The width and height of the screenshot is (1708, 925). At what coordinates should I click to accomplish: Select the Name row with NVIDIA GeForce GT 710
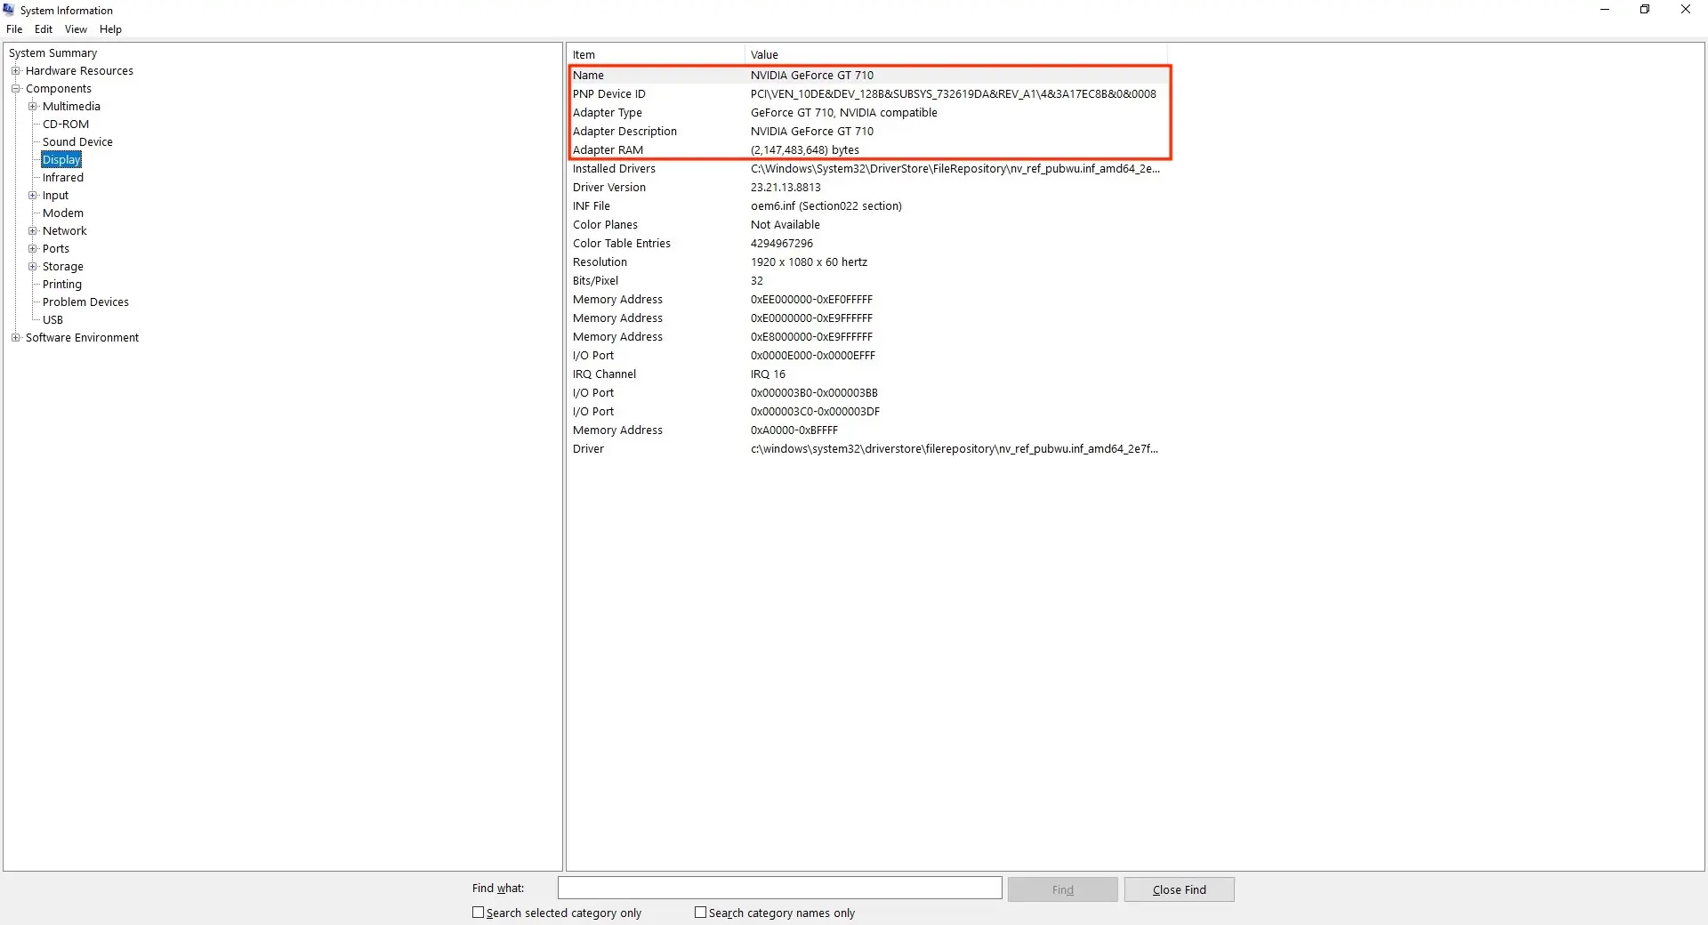click(868, 76)
